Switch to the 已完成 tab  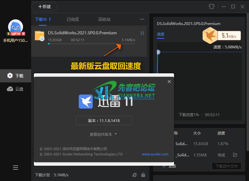[x=73, y=19]
